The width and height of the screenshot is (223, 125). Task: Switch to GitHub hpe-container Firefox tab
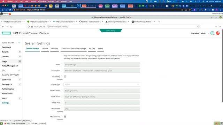pos(91,22)
